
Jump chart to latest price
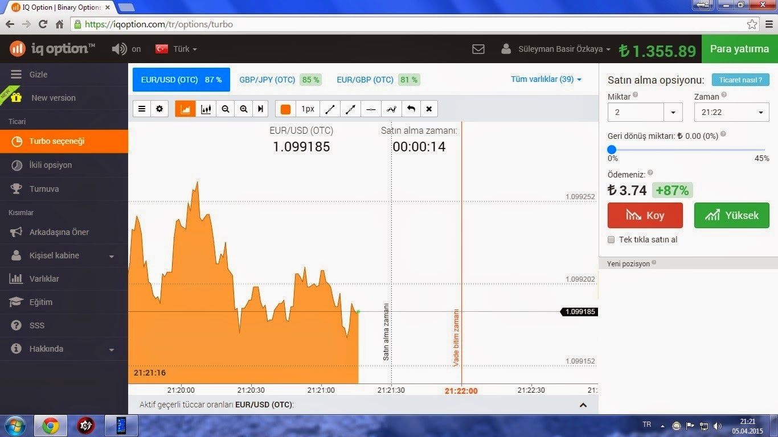(x=260, y=109)
